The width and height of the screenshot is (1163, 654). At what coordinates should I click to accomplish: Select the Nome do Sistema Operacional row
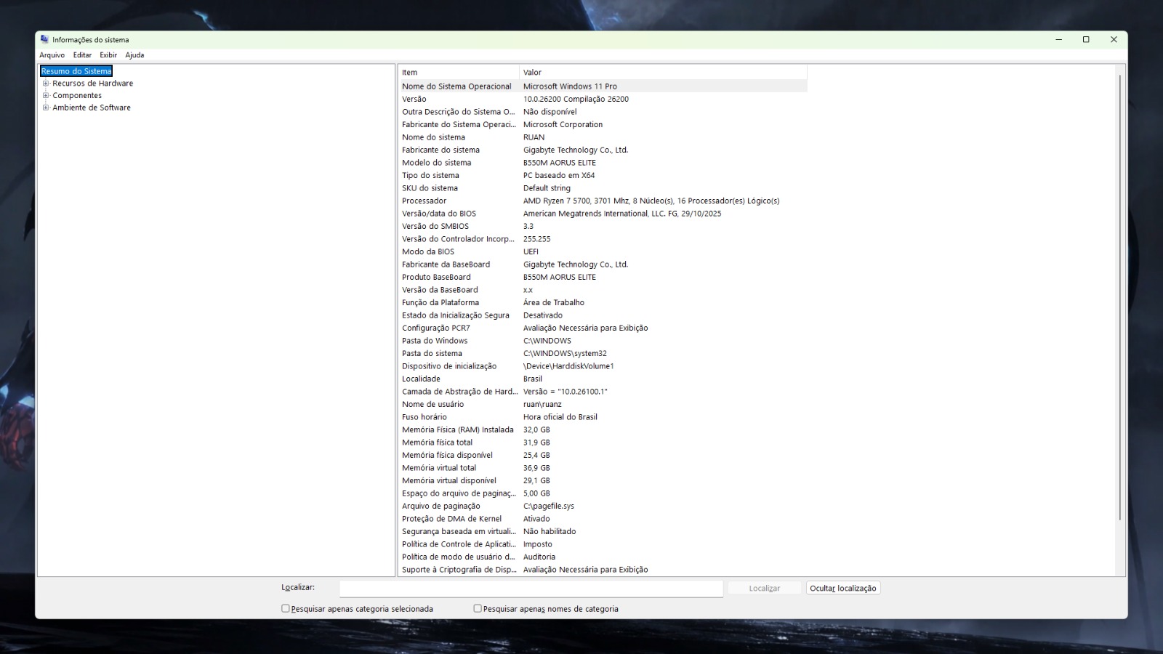tap(603, 86)
